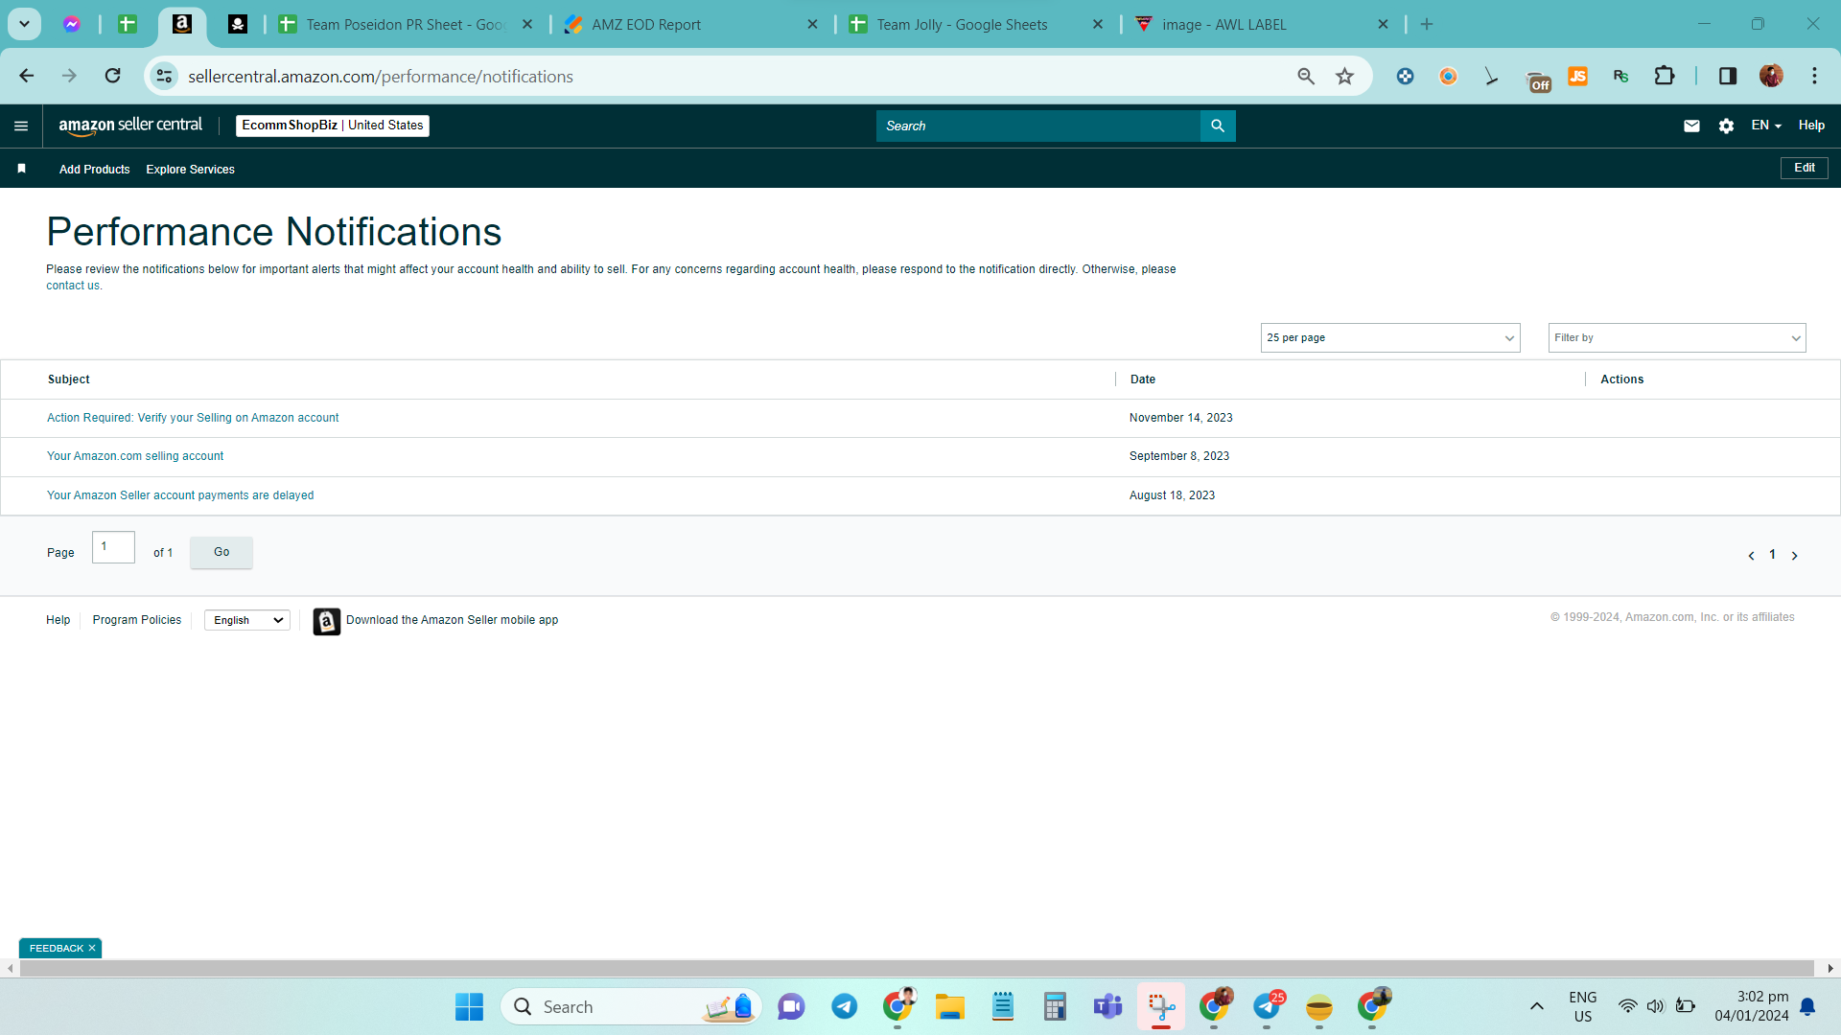Click the bookmark flag icon in the navigation bar

click(21, 169)
